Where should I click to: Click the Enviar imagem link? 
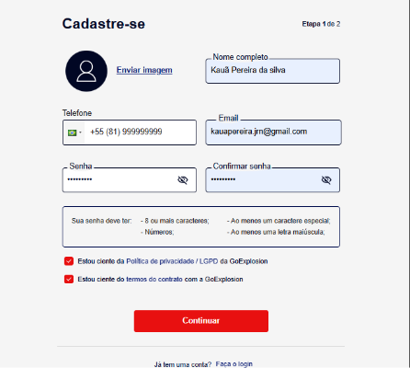click(144, 70)
